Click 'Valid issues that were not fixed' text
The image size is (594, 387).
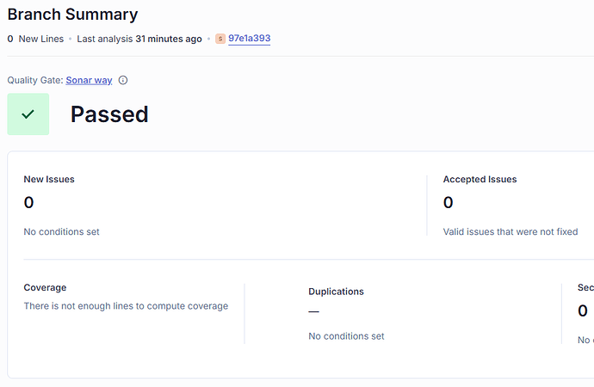[510, 231]
